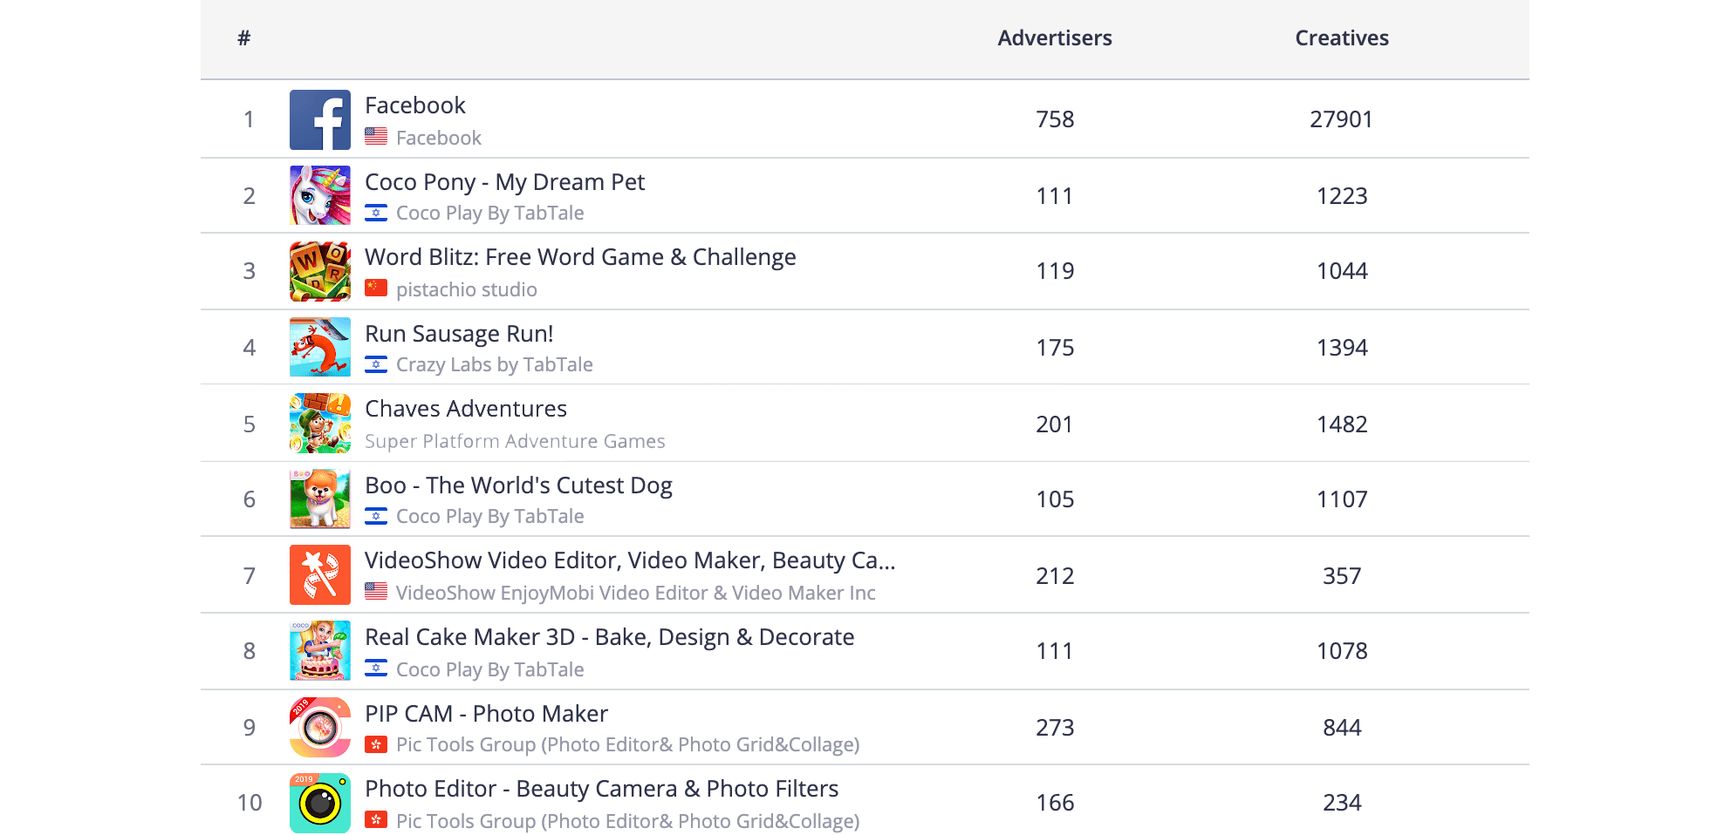Click creatives value 1394 for Run Sausage Run
This screenshot has height=835, width=1731.
click(x=1342, y=348)
